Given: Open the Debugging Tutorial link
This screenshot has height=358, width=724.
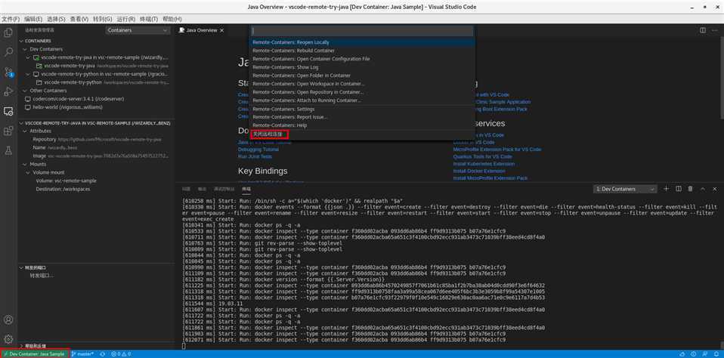Looking at the screenshot, I should (258, 150).
